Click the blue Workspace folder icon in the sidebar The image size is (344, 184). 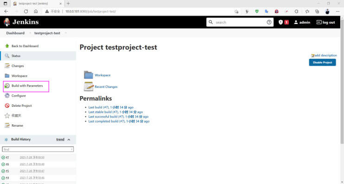coord(7,76)
